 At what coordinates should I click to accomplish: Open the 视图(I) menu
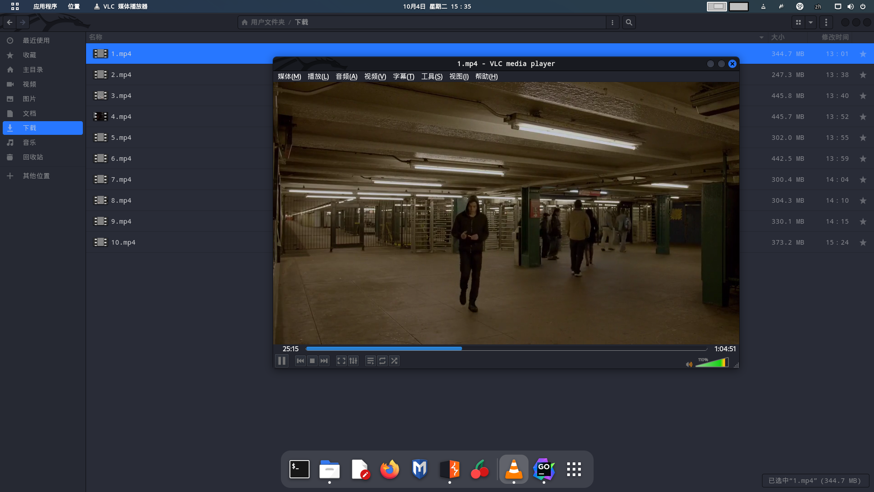[459, 77]
